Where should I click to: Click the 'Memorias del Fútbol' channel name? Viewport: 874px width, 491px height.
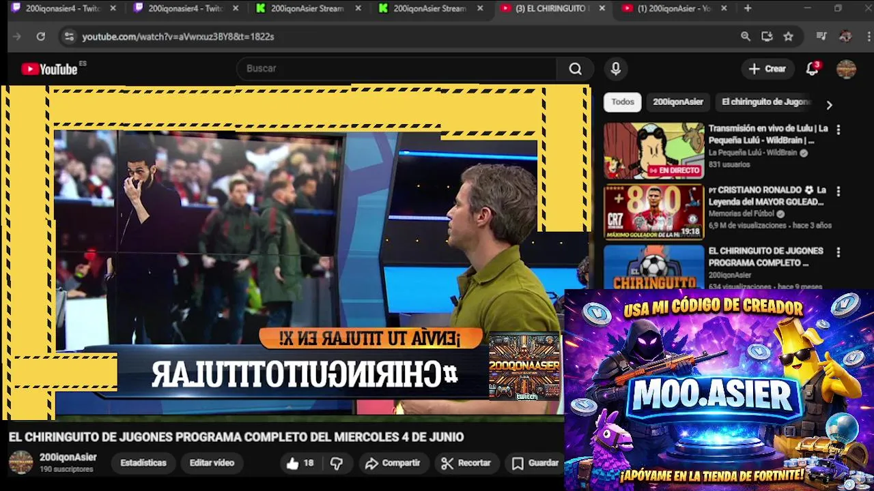pyautogui.click(x=741, y=214)
